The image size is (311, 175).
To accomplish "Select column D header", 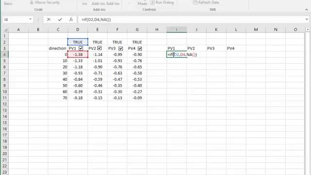I will tap(78, 30).
